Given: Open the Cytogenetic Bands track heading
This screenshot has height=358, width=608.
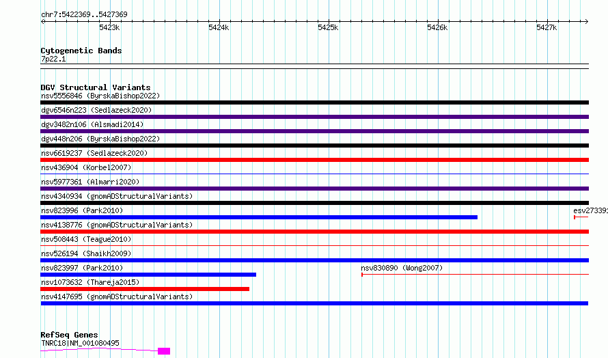Looking at the screenshot, I should [x=81, y=51].
